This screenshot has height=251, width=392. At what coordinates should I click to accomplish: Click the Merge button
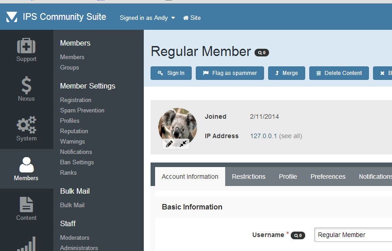(287, 73)
